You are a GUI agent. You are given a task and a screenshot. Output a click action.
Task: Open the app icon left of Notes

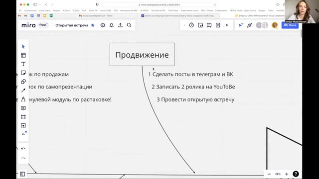(209, 25)
